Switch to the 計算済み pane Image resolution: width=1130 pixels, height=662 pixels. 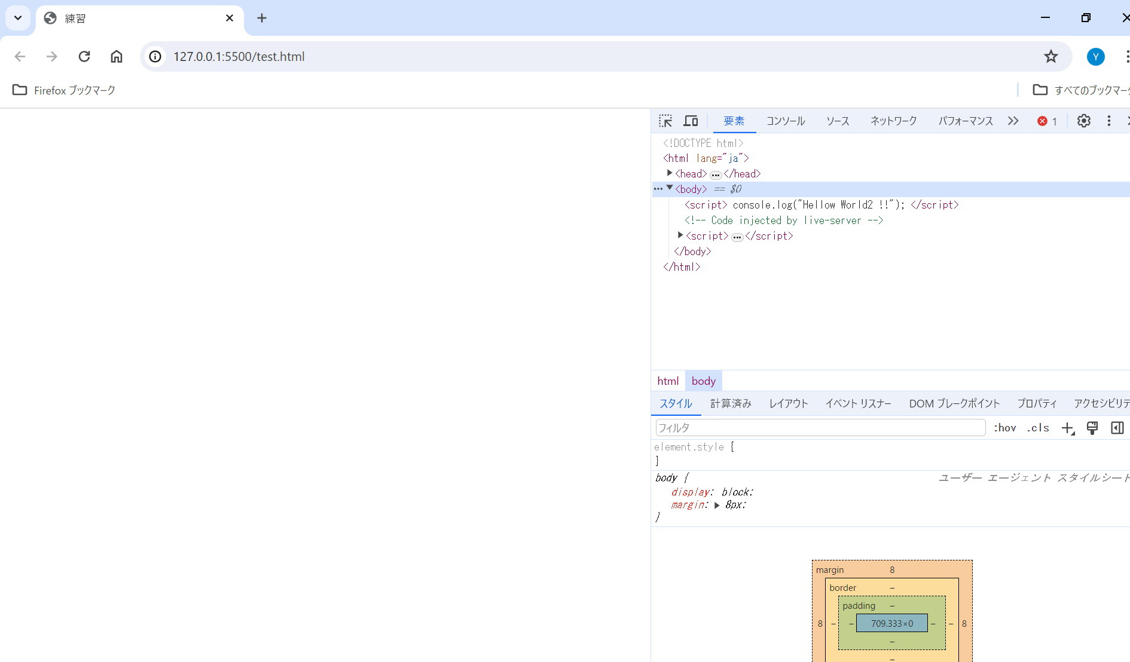tap(731, 404)
